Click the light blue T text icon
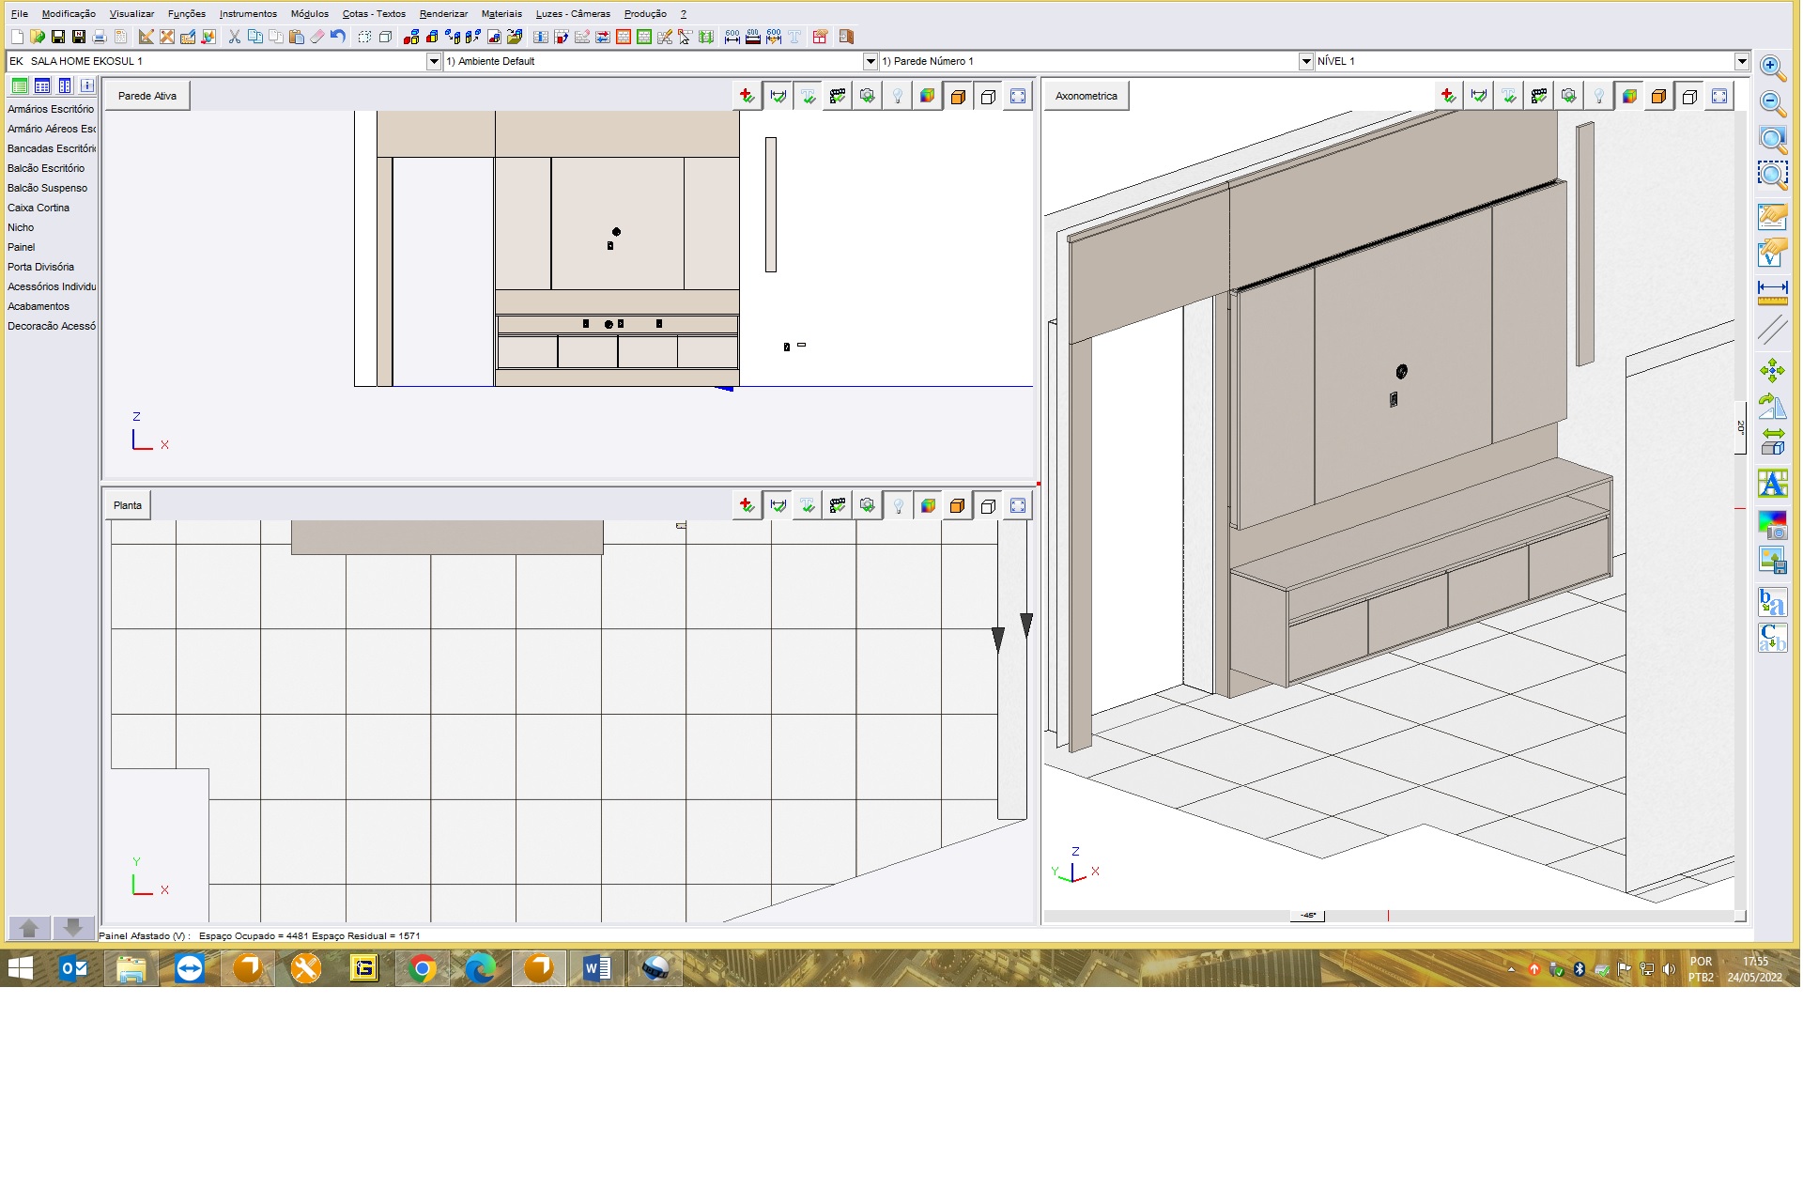The image size is (1803, 1204). coord(794,37)
